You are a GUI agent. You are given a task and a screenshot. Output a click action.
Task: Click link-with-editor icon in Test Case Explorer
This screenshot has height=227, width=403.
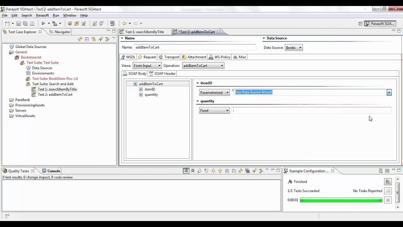click(x=94, y=39)
